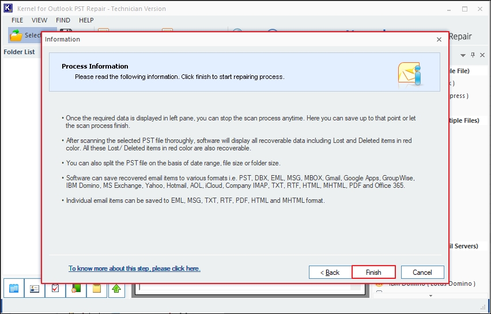Click the right pane scroll-down arrow
This screenshot has width=491, height=314.
coord(430,296)
